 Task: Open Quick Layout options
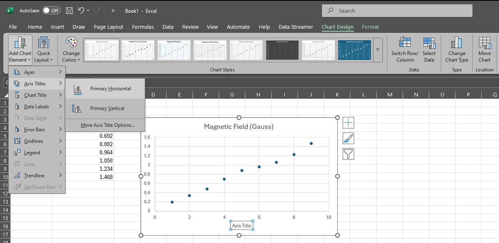click(43, 49)
